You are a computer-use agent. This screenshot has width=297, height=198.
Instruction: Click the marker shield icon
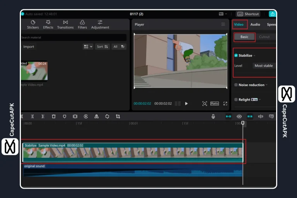coord(65,116)
